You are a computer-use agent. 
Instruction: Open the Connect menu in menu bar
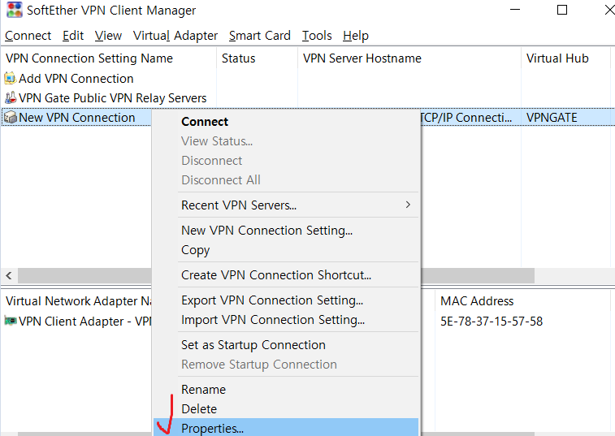(28, 36)
